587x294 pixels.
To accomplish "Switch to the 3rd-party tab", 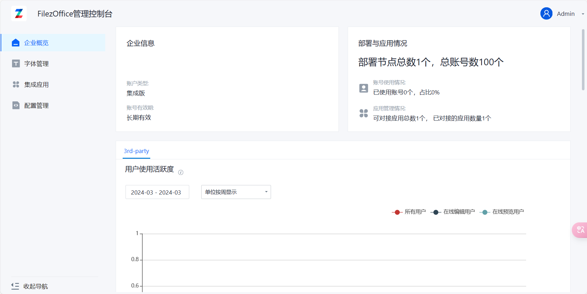I will pos(136,151).
